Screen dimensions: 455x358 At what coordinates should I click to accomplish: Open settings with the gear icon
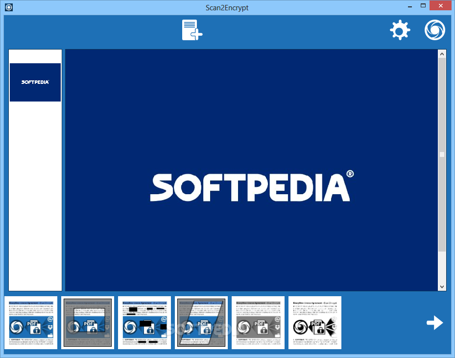400,30
